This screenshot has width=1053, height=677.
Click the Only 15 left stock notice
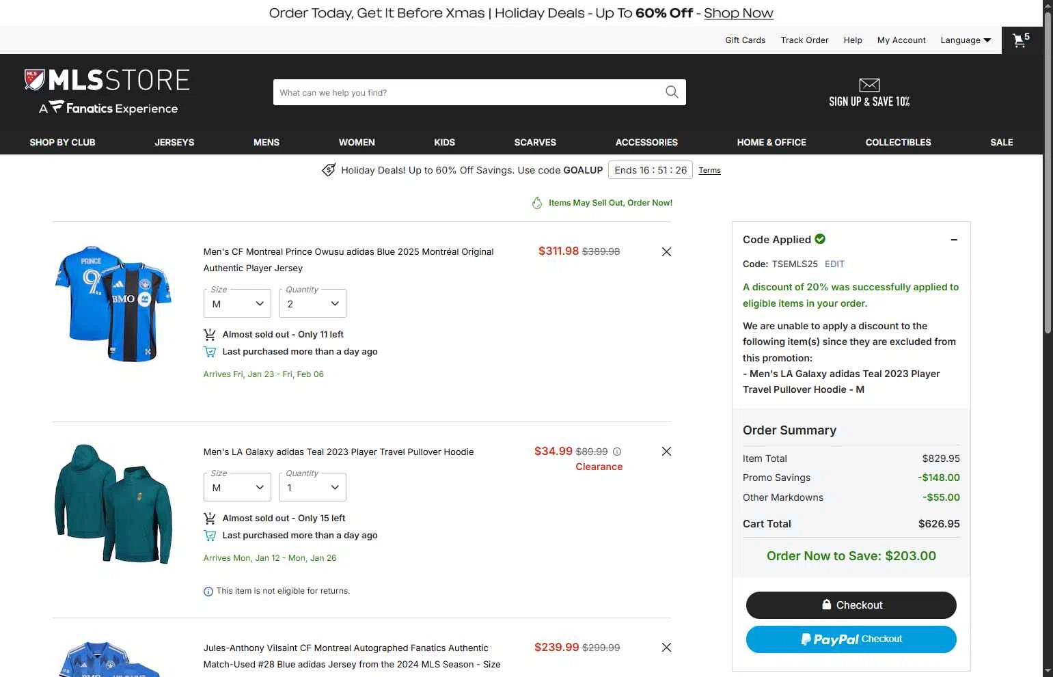click(x=284, y=519)
